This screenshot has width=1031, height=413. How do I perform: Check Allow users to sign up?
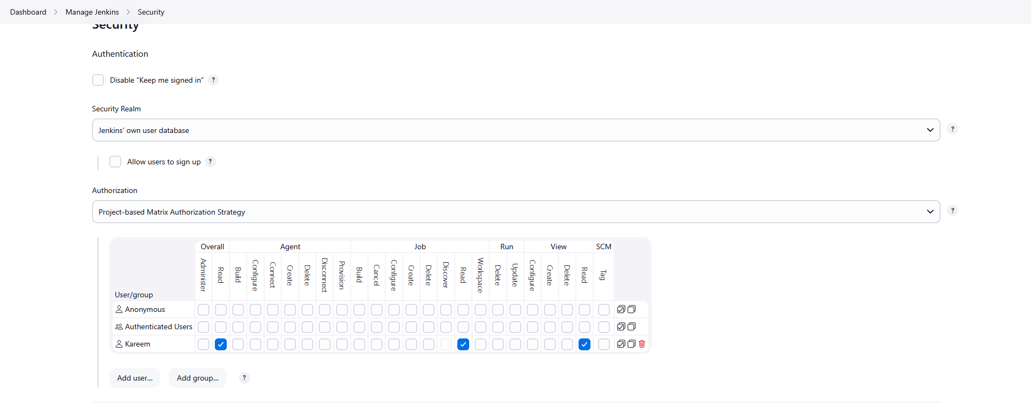point(115,162)
